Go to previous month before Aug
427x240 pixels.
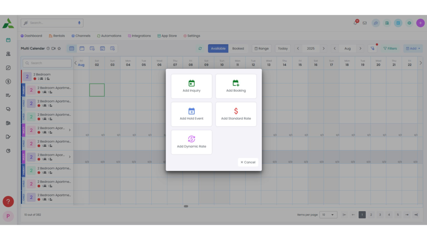tap(335, 48)
